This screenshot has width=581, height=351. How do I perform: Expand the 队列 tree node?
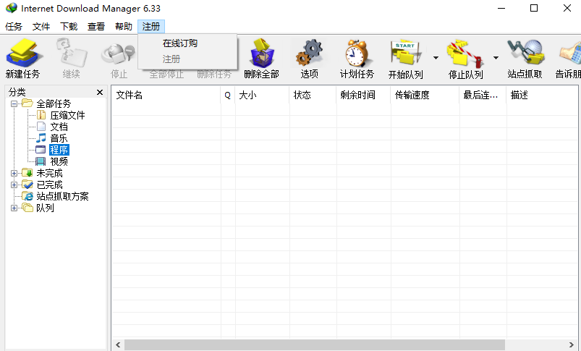(14, 208)
